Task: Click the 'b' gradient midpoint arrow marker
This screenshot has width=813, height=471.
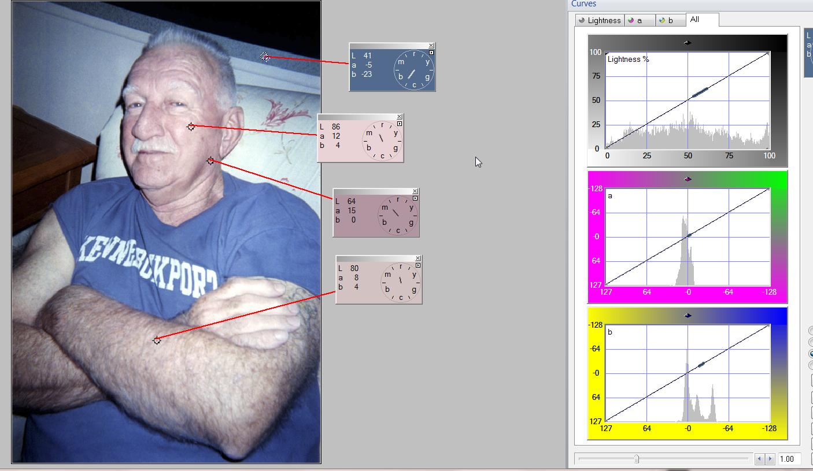Action: pyautogui.click(x=688, y=316)
